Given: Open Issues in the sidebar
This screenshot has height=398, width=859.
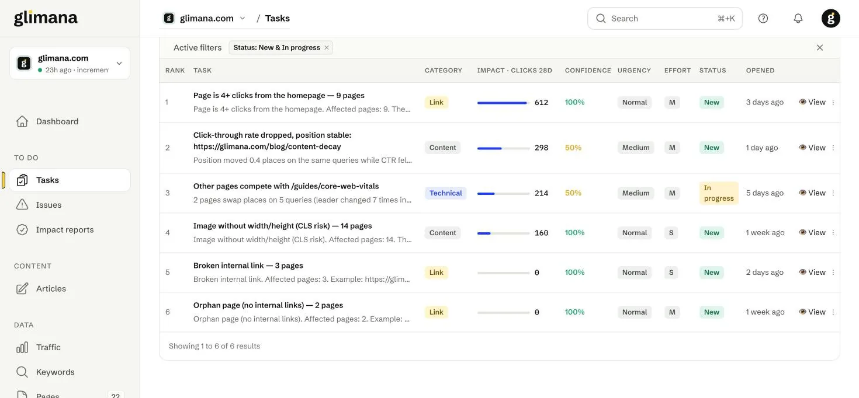Looking at the screenshot, I should pos(70,205).
